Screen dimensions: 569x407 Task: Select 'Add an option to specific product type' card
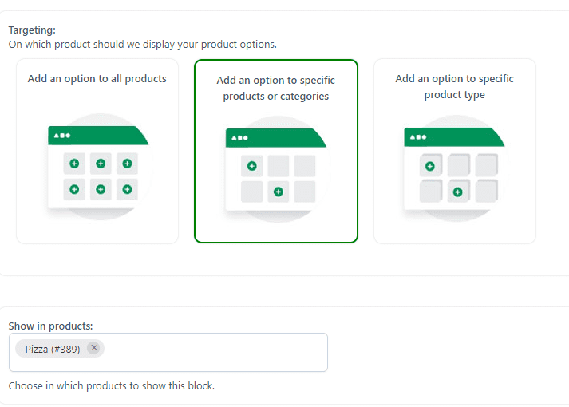click(x=455, y=152)
